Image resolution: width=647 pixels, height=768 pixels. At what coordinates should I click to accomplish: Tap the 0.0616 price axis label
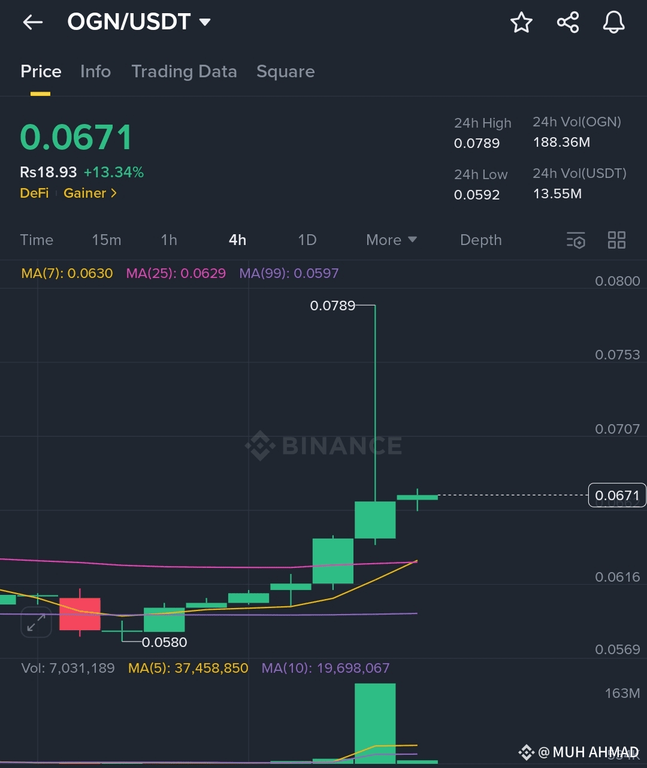point(618,577)
